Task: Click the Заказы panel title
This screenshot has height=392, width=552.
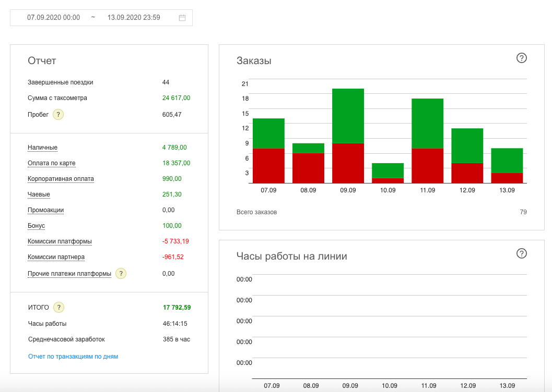Action: pos(254,61)
